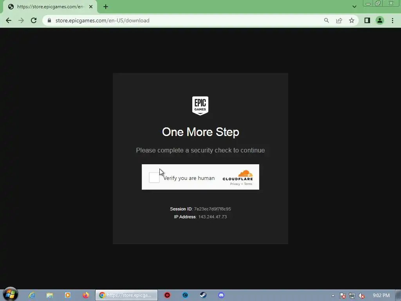Open Windows Explorer folder from taskbar
This screenshot has height=301, width=401.
click(x=50, y=295)
